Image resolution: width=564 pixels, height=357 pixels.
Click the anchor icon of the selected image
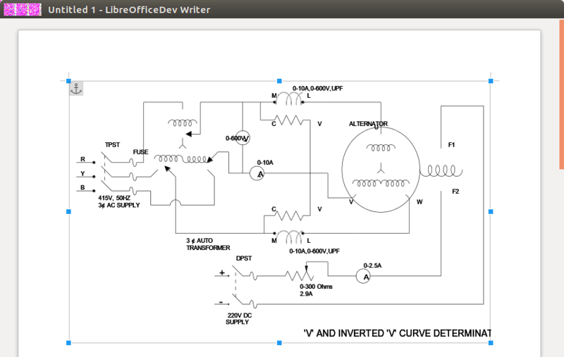[x=76, y=88]
